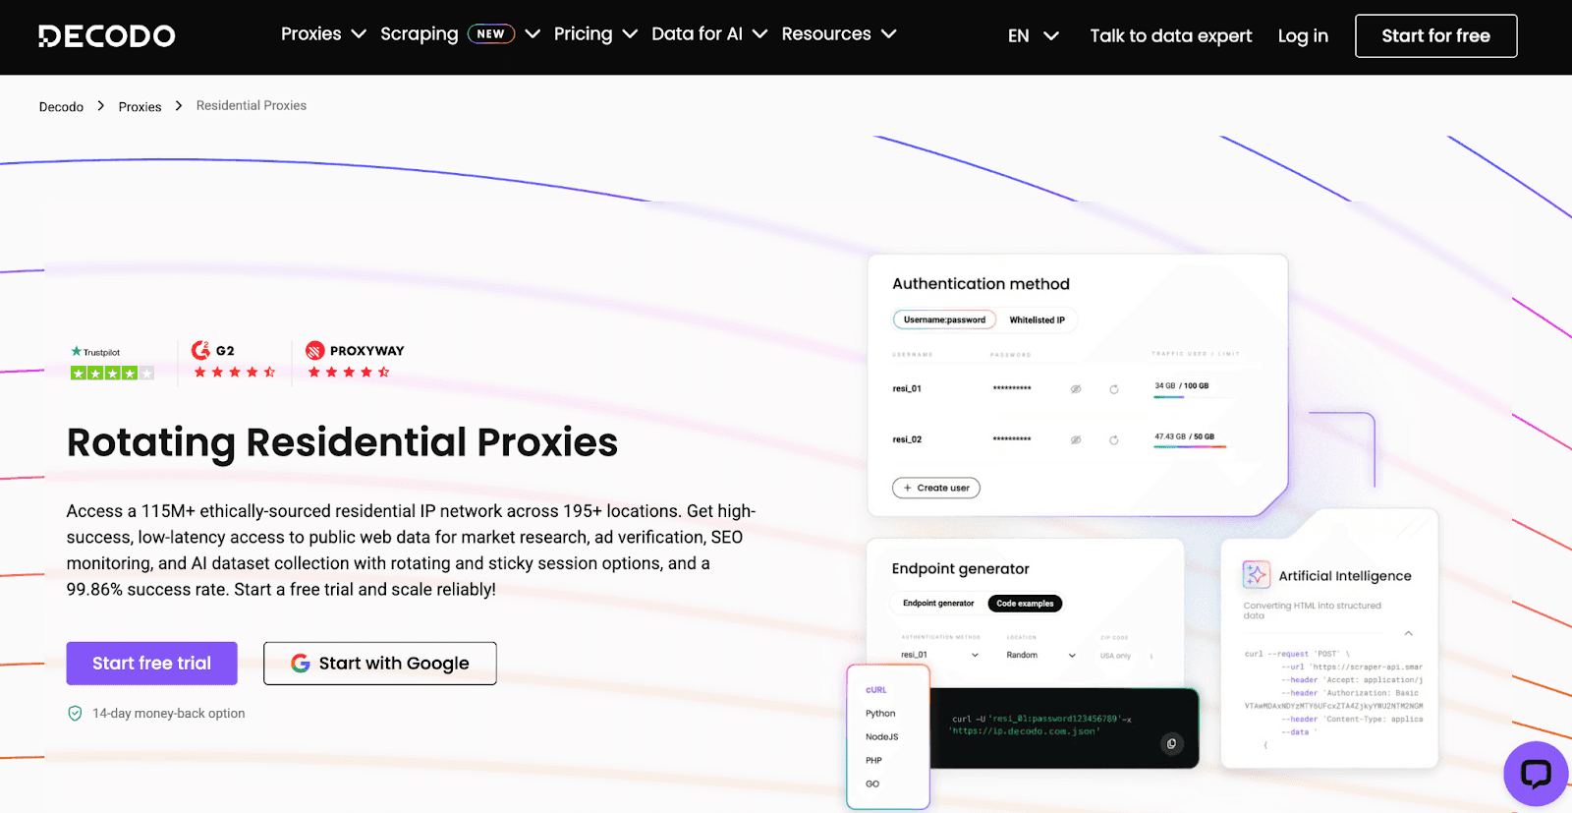The width and height of the screenshot is (1572, 813).
Task: Open the EN language selector
Action: click(1034, 36)
